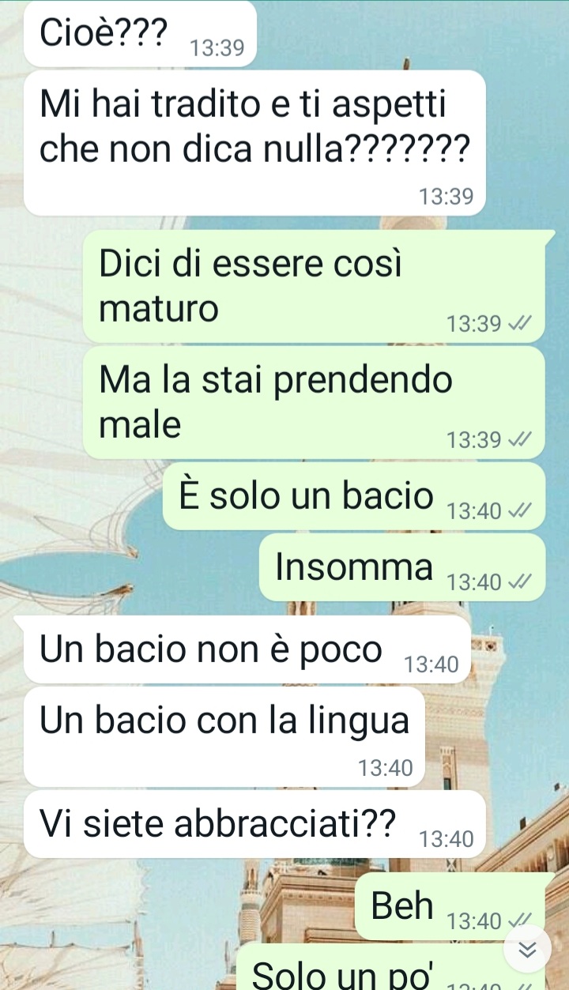Select the 'Mi hai tradito e ti aspetti' message

pos(254,143)
